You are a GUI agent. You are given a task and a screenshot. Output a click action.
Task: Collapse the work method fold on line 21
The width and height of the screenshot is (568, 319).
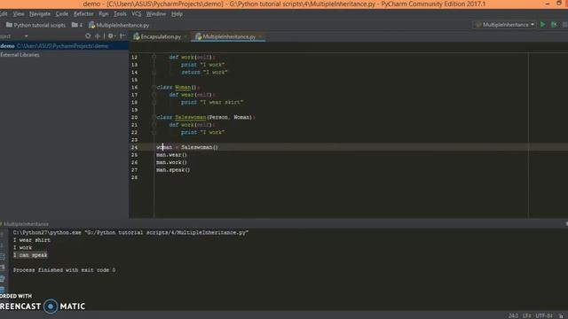click(154, 125)
